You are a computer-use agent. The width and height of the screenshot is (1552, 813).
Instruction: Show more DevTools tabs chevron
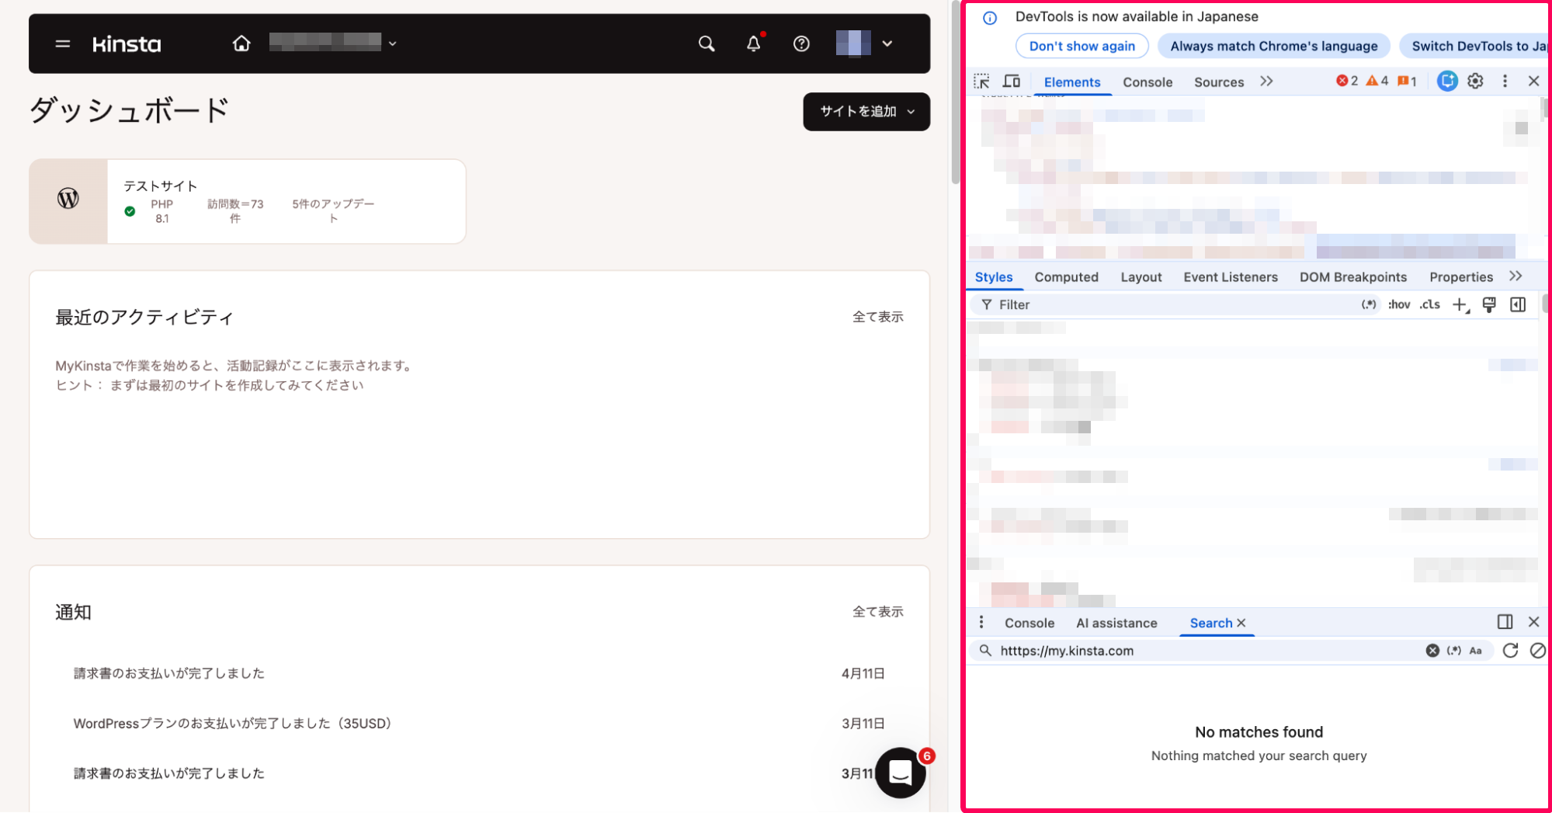click(1266, 82)
